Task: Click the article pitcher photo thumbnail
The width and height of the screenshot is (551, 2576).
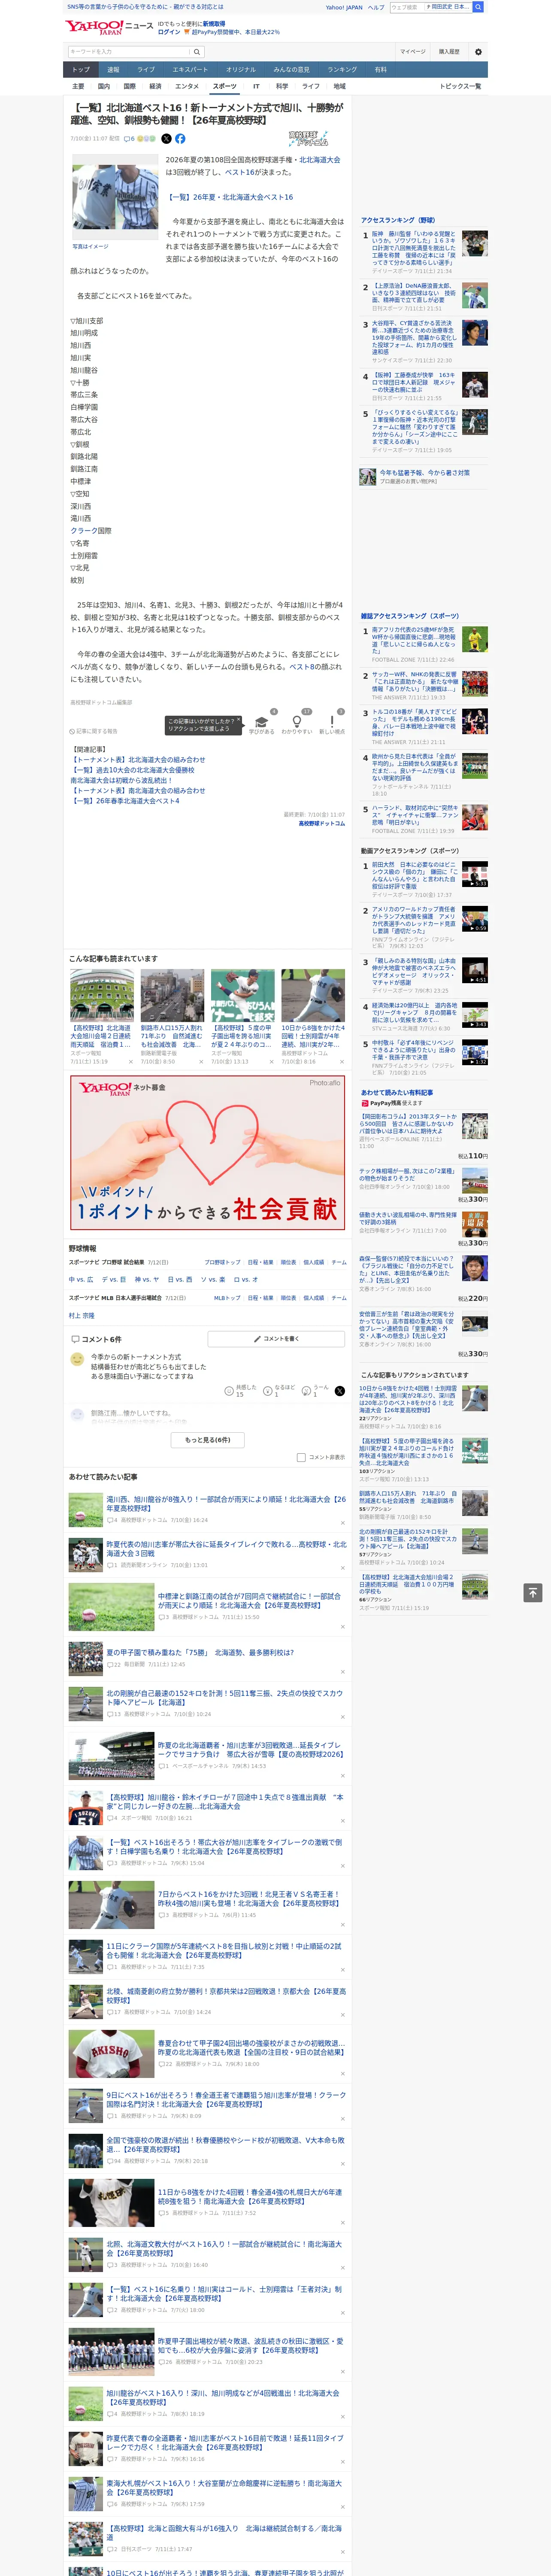Action: [x=115, y=198]
